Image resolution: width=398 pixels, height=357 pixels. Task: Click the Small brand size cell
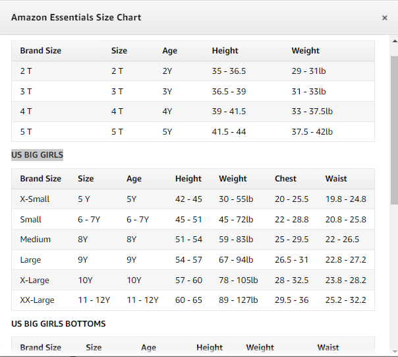click(30, 219)
